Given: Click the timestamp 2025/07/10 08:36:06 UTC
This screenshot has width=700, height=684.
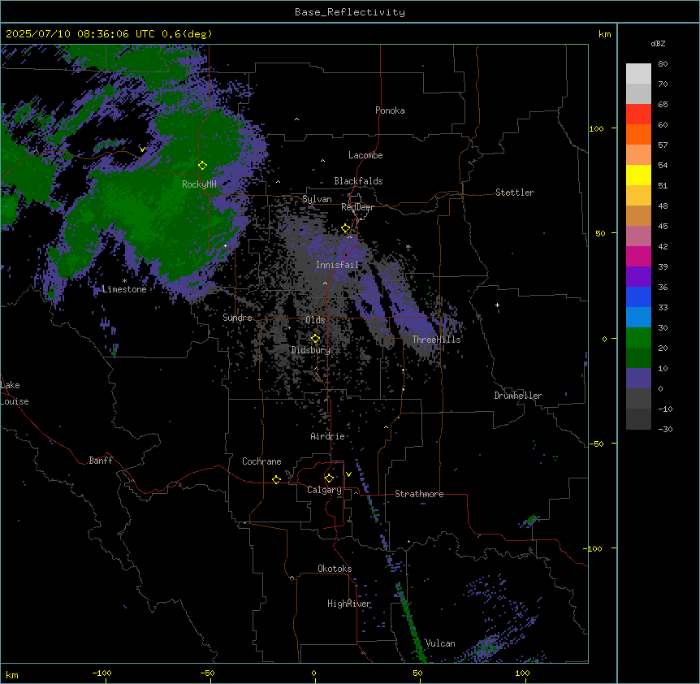Looking at the screenshot, I should tap(80, 34).
